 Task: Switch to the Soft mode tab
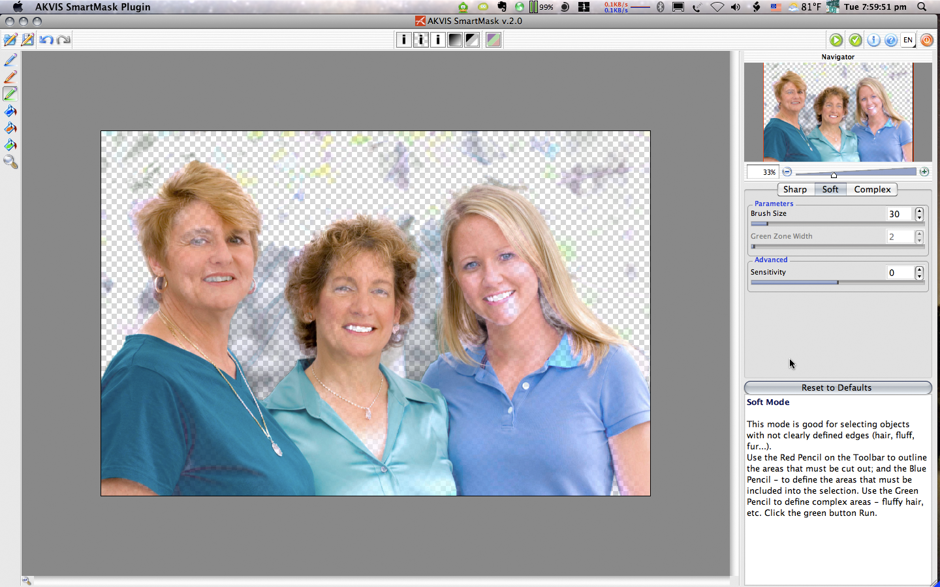point(830,189)
